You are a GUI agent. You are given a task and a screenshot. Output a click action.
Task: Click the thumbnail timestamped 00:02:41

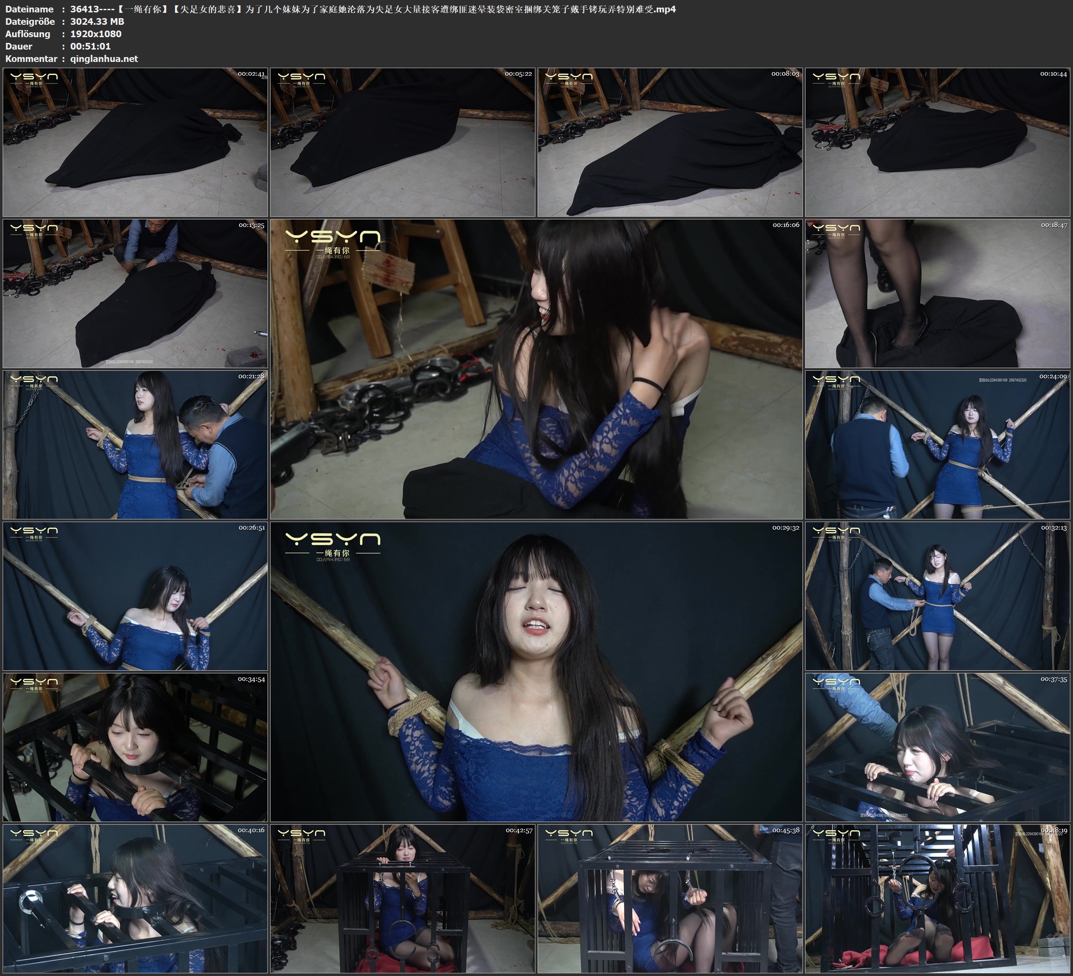point(135,142)
